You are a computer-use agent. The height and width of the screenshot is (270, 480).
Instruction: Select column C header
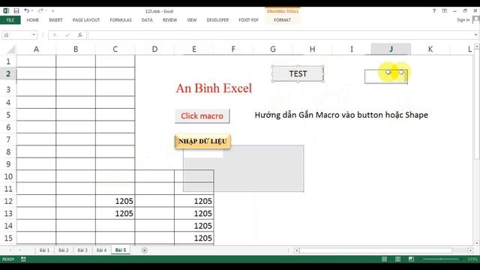tap(115, 49)
